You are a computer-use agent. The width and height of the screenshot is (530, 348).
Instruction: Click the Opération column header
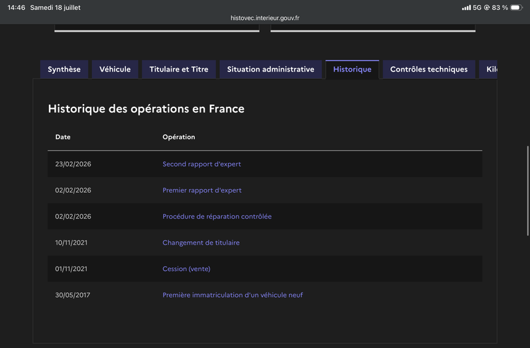(x=179, y=137)
